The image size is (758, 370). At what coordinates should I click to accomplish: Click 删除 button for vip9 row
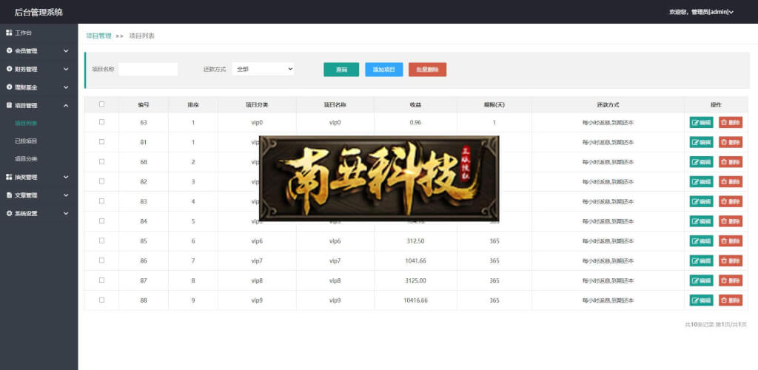[x=731, y=300]
